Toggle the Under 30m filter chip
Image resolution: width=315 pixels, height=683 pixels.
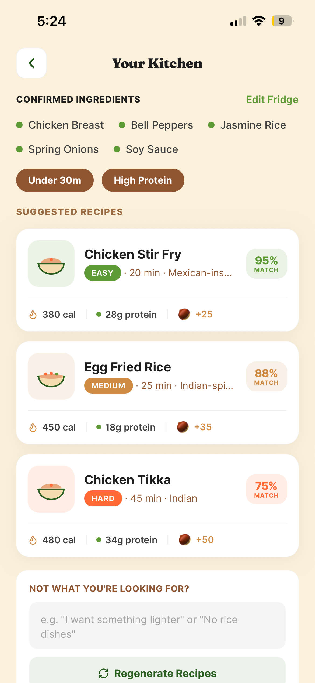click(55, 180)
